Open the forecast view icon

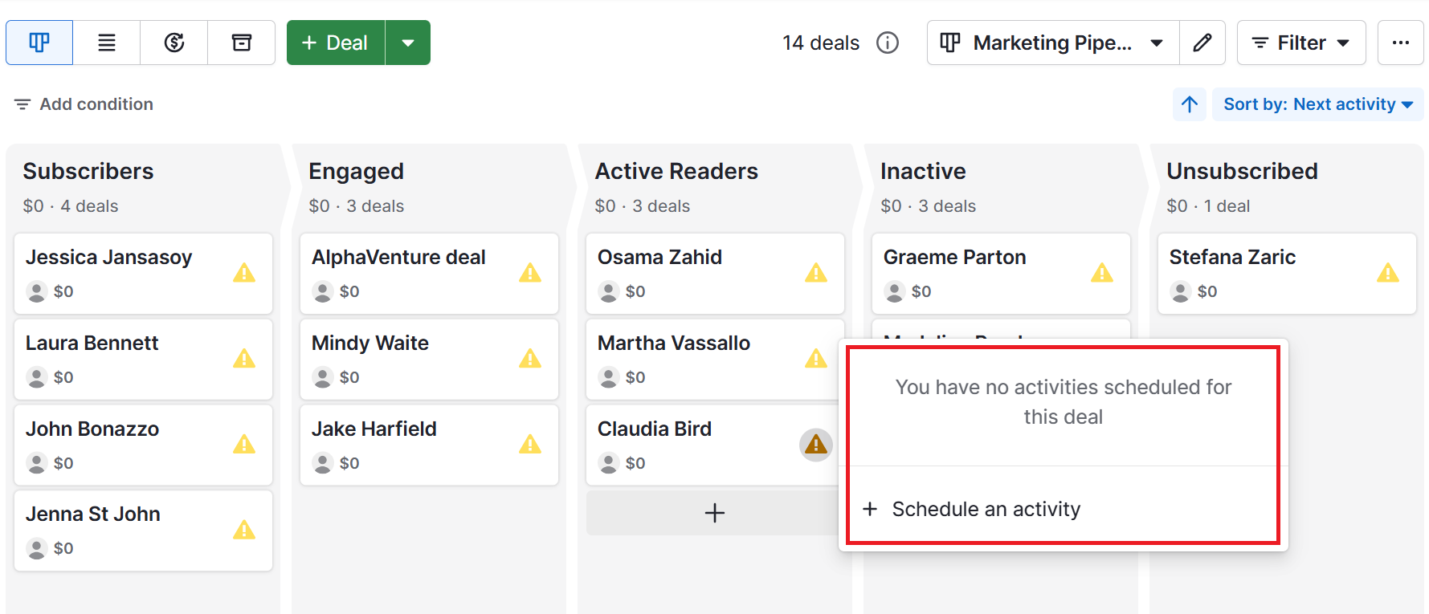[174, 42]
